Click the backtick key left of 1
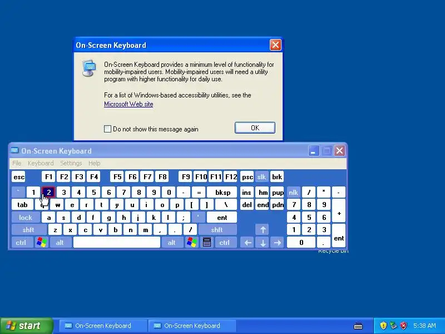The height and width of the screenshot is (334, 445). point(18,192)
